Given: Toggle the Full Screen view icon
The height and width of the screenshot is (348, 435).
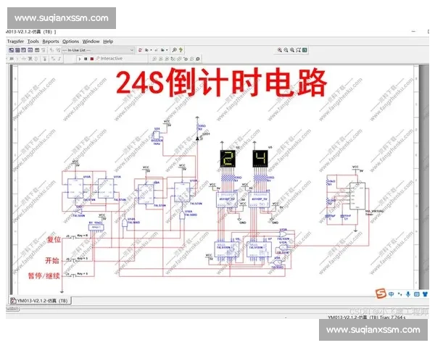Looking at the screenshot, I should tap(304, 50).
